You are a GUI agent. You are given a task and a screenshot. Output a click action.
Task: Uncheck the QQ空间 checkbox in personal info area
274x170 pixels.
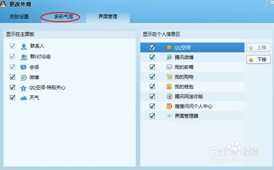point(152,47)
